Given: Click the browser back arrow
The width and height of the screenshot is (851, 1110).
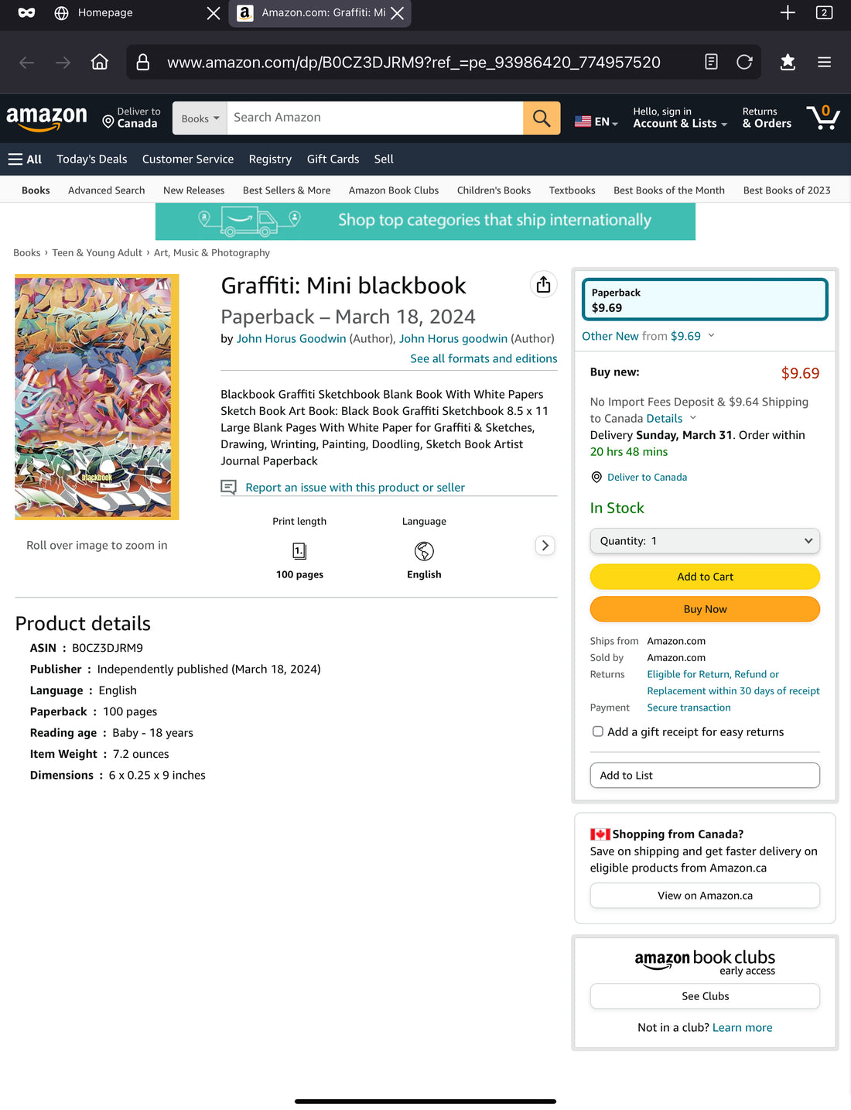Looking at the screenshot, I should click(x=26, y=62).
